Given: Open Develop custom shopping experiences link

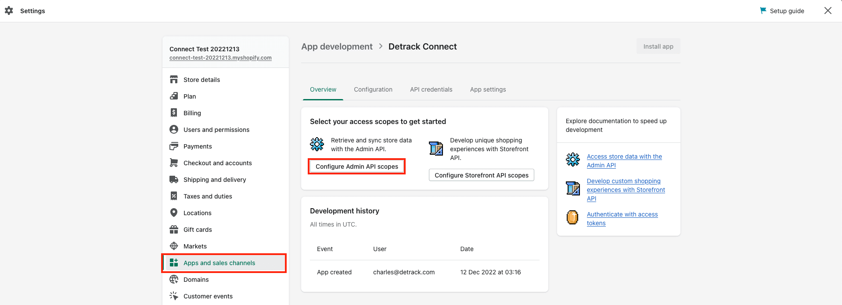Looking at the screenshot, I should point(626,190).
